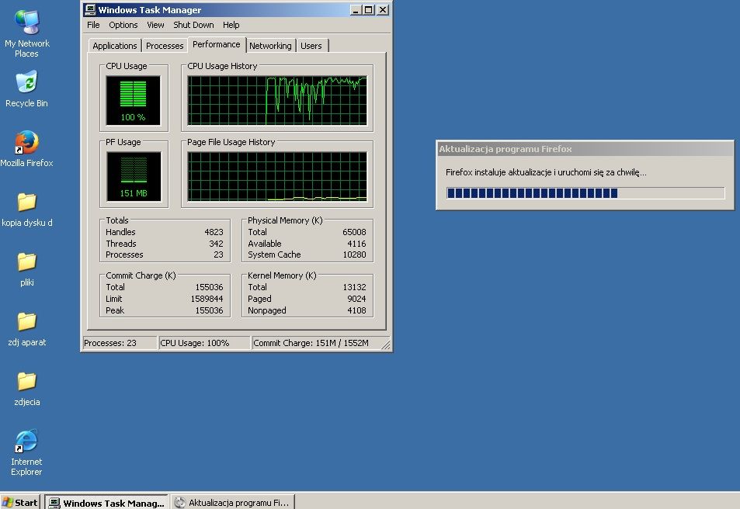Click the 'Aktualizacja programu Firefox' title bar

click(x=585, y=149)
